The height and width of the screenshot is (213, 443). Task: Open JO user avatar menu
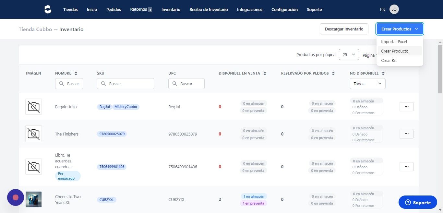click(x=394, y=9)
